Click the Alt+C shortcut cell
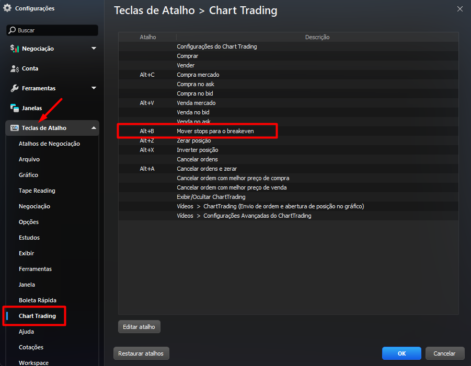Image resolution: width=471 pixels, height=366 pixels. pos(147,75)
